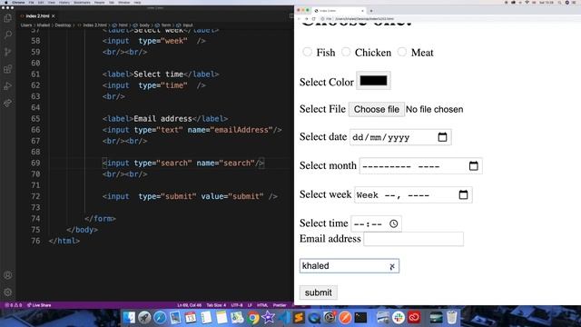The image size is (581, 327).
Task: Open the clock picker for Select time
Action: coord(393,223)
